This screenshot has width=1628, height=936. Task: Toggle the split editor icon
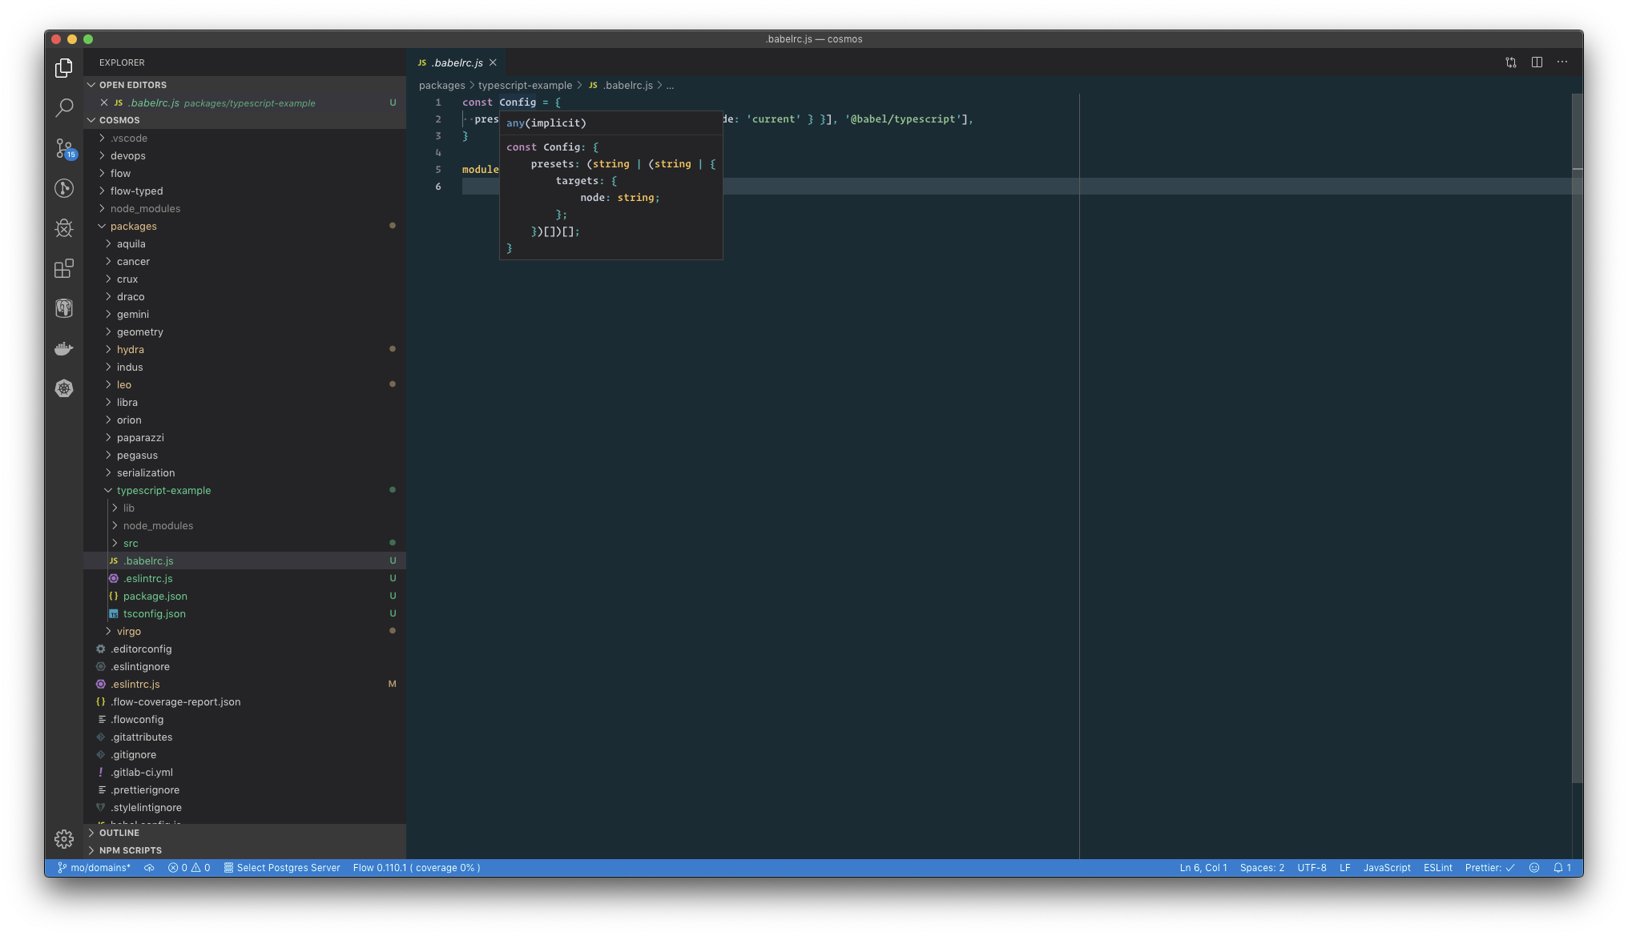[x=1537, y=62]
